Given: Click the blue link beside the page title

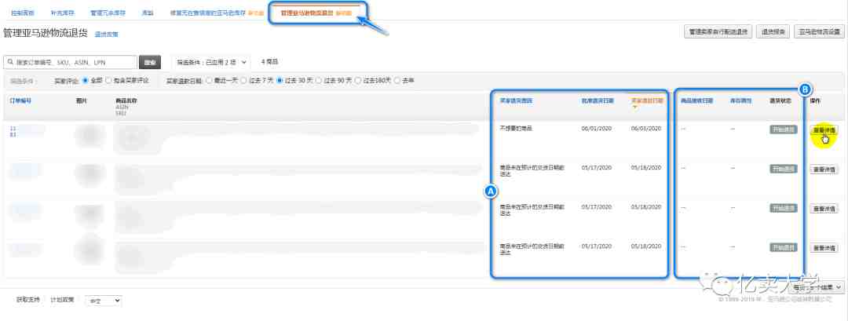Looking at the screenshot, I should pyautogui.click(x=107, y=34).
